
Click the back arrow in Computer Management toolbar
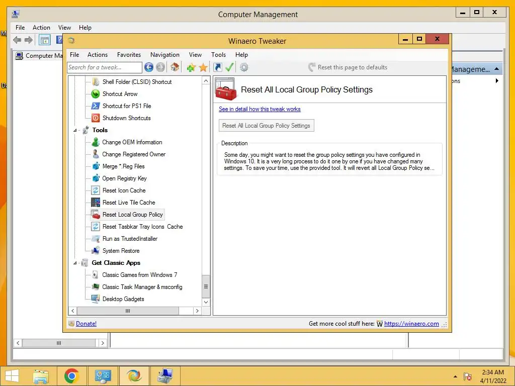[x=17, y=40]
